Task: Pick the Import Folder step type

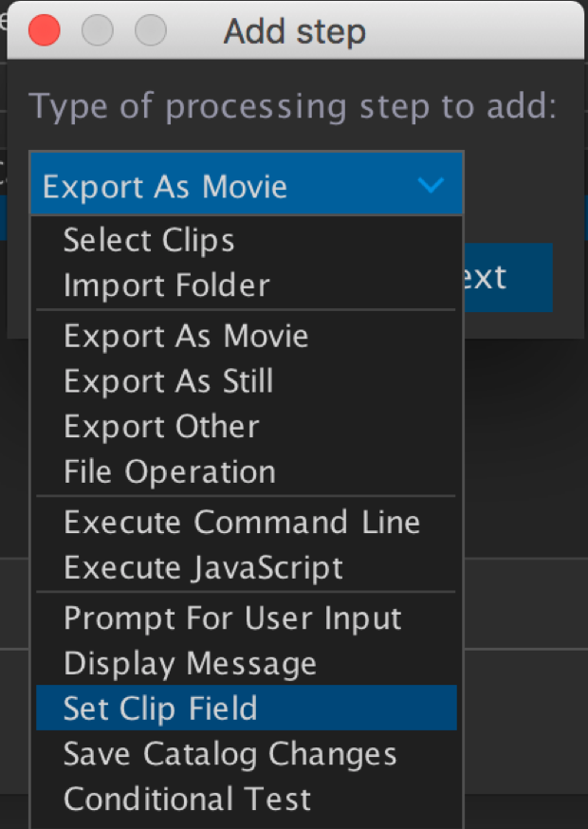Action: (x=166, y=285)
